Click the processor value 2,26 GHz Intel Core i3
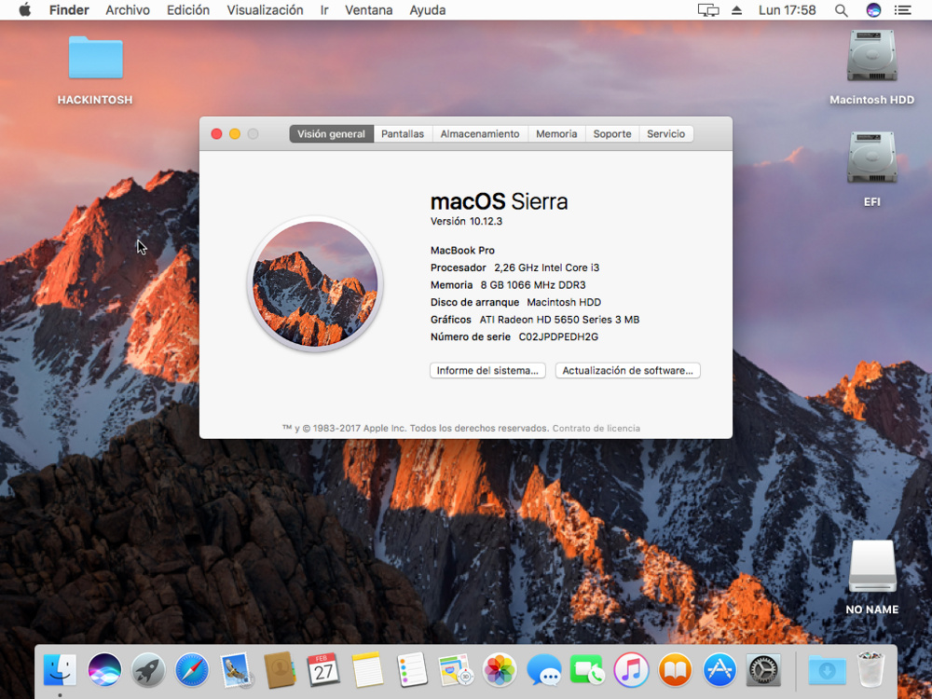 pyautogui.click(x=547, y=267)
